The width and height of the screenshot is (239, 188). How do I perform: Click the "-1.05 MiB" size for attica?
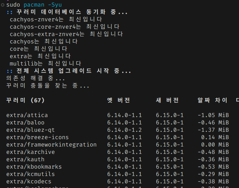click(213, 115)
